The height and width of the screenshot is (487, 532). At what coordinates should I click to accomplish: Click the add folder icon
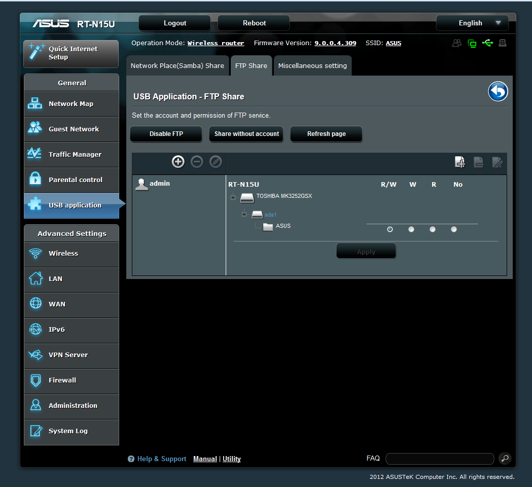[459, 162]
